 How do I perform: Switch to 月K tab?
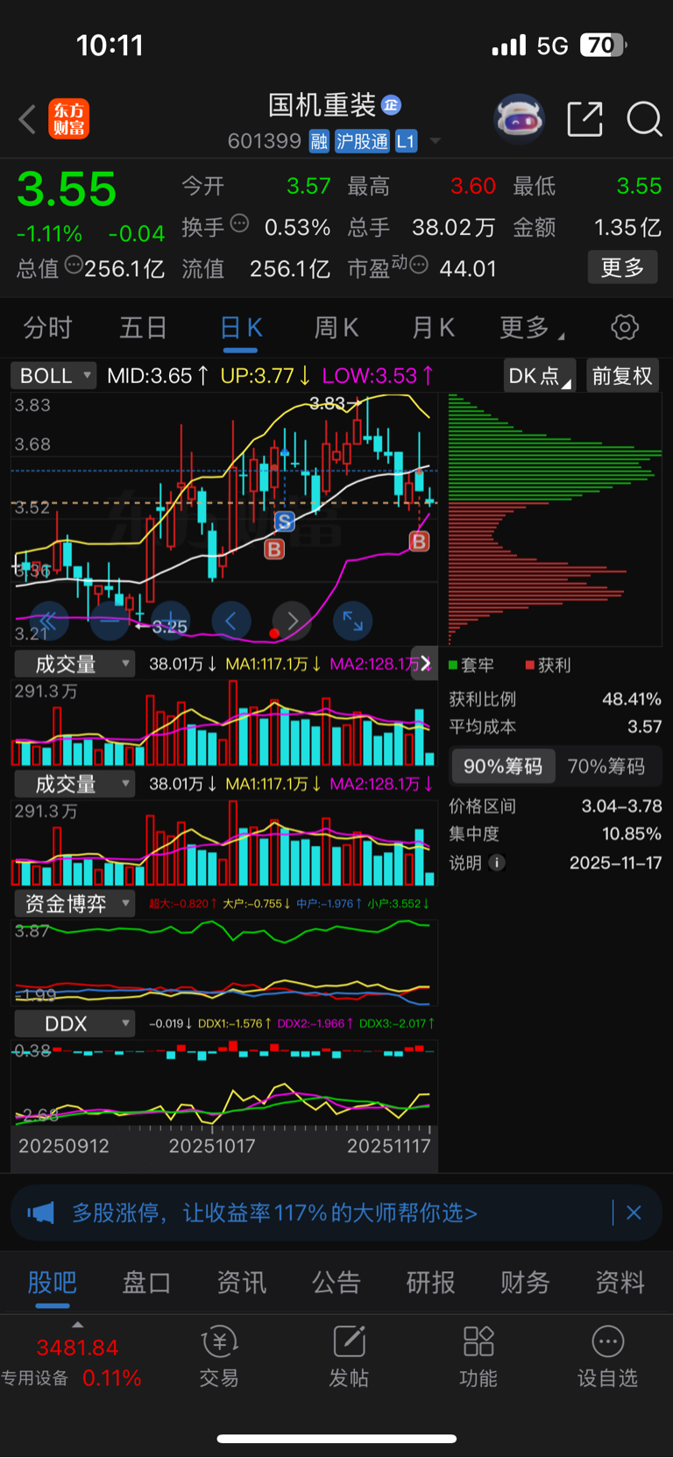433,328
